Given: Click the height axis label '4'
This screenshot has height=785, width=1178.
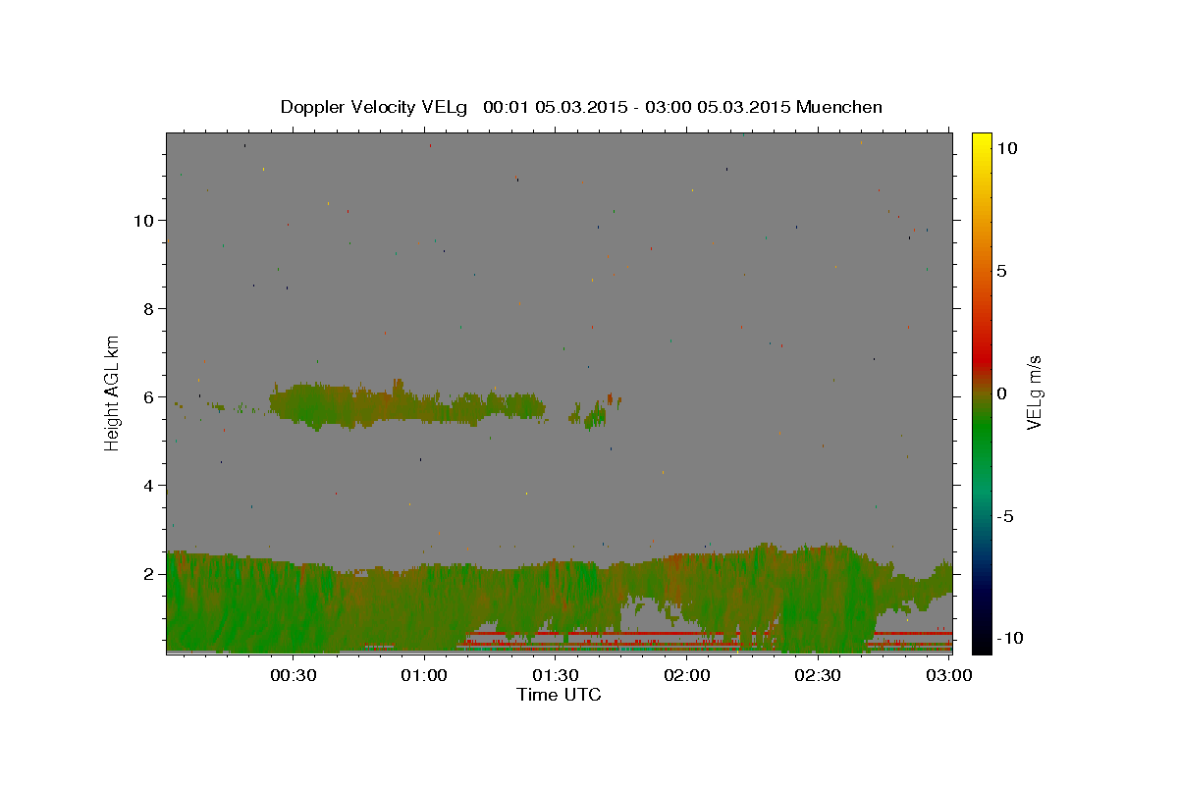Looking at the screenshot, I should [x=150, y=486].
